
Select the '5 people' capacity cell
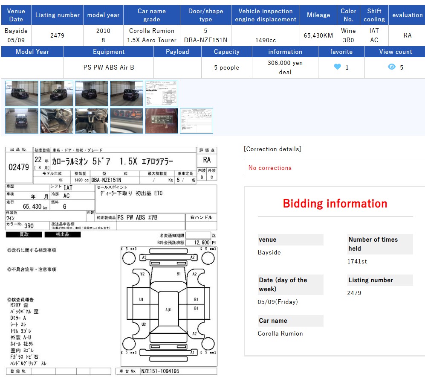(227, 67)
